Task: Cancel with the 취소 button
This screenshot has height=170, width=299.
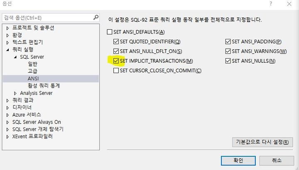Action: pos(277,160)
